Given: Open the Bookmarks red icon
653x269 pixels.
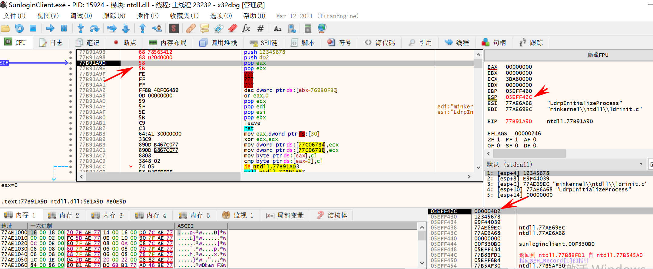Looking at the screenshot, I should pyautogui.click(x=232, y=28).
